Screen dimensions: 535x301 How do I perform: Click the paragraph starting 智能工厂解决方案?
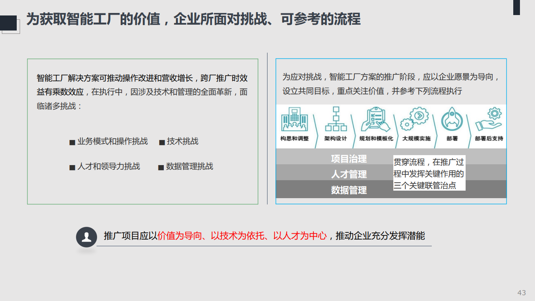point(142,92)
